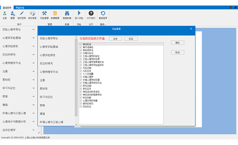Expand 心理实验报告 chevron in main sidebar
The height and width of the screenshot is (145, 238).
click(x=34, y=46)
